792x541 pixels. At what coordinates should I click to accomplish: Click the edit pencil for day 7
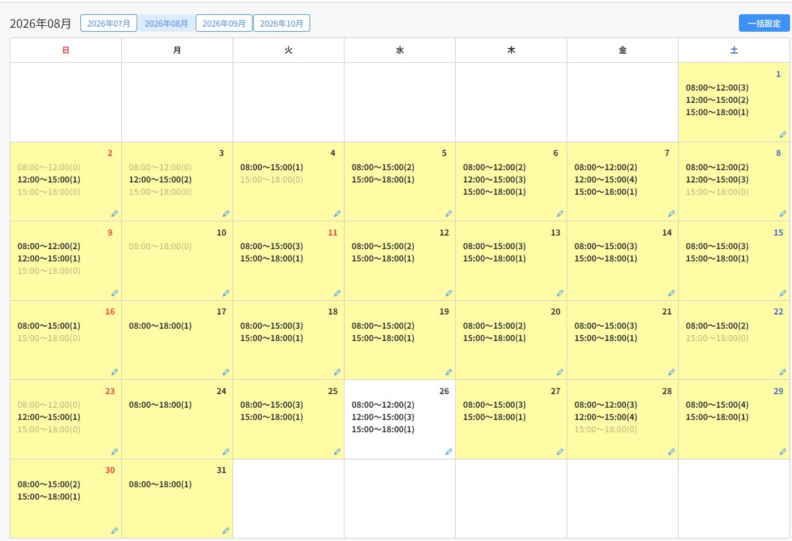tap(671, 214)
